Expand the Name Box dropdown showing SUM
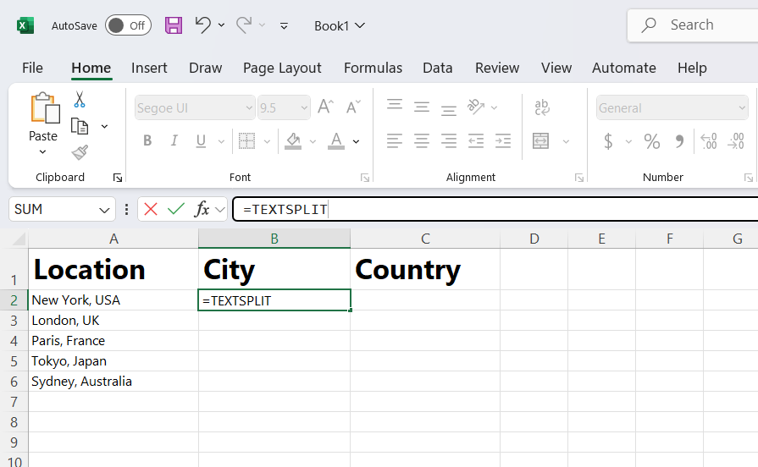The image size is (758, 467). [104, 210]
